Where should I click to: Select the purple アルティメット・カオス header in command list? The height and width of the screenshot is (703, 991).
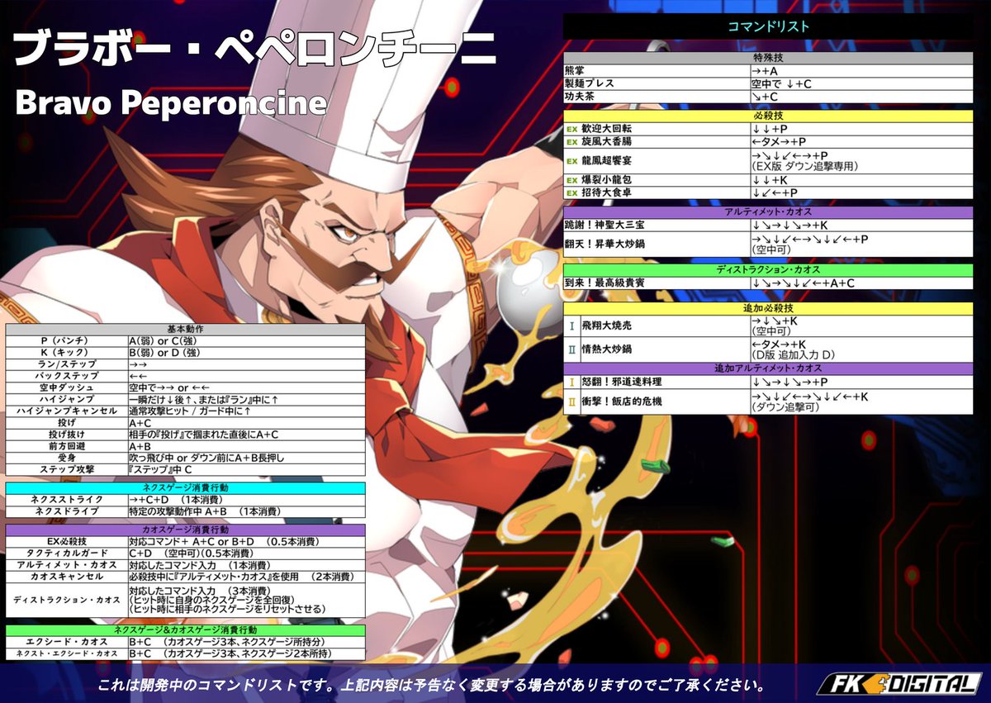768,212
